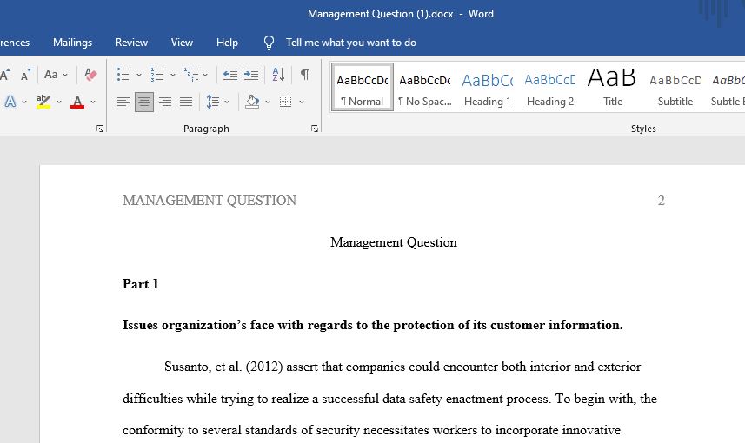This screenshot has width=745, height=443.
Task: Open the Mailings tab
Action: coord(73,43)
